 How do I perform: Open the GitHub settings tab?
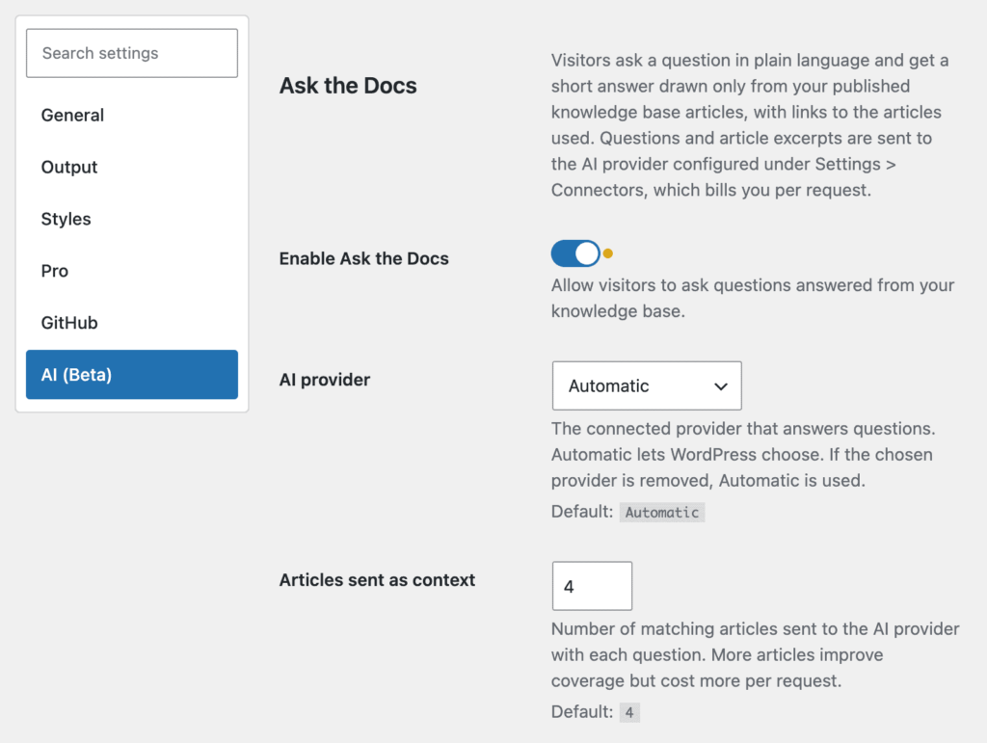pos(131,323)
